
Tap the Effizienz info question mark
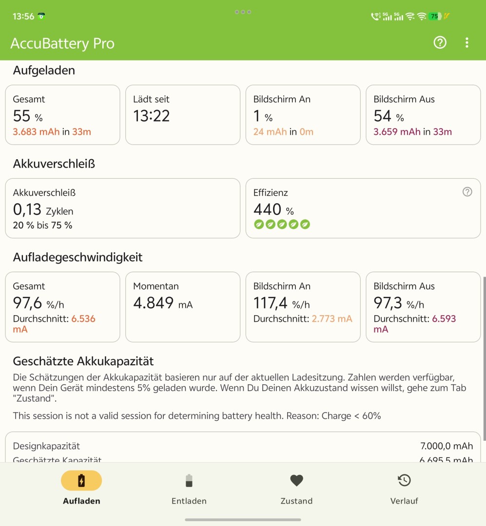coord(467,192)
